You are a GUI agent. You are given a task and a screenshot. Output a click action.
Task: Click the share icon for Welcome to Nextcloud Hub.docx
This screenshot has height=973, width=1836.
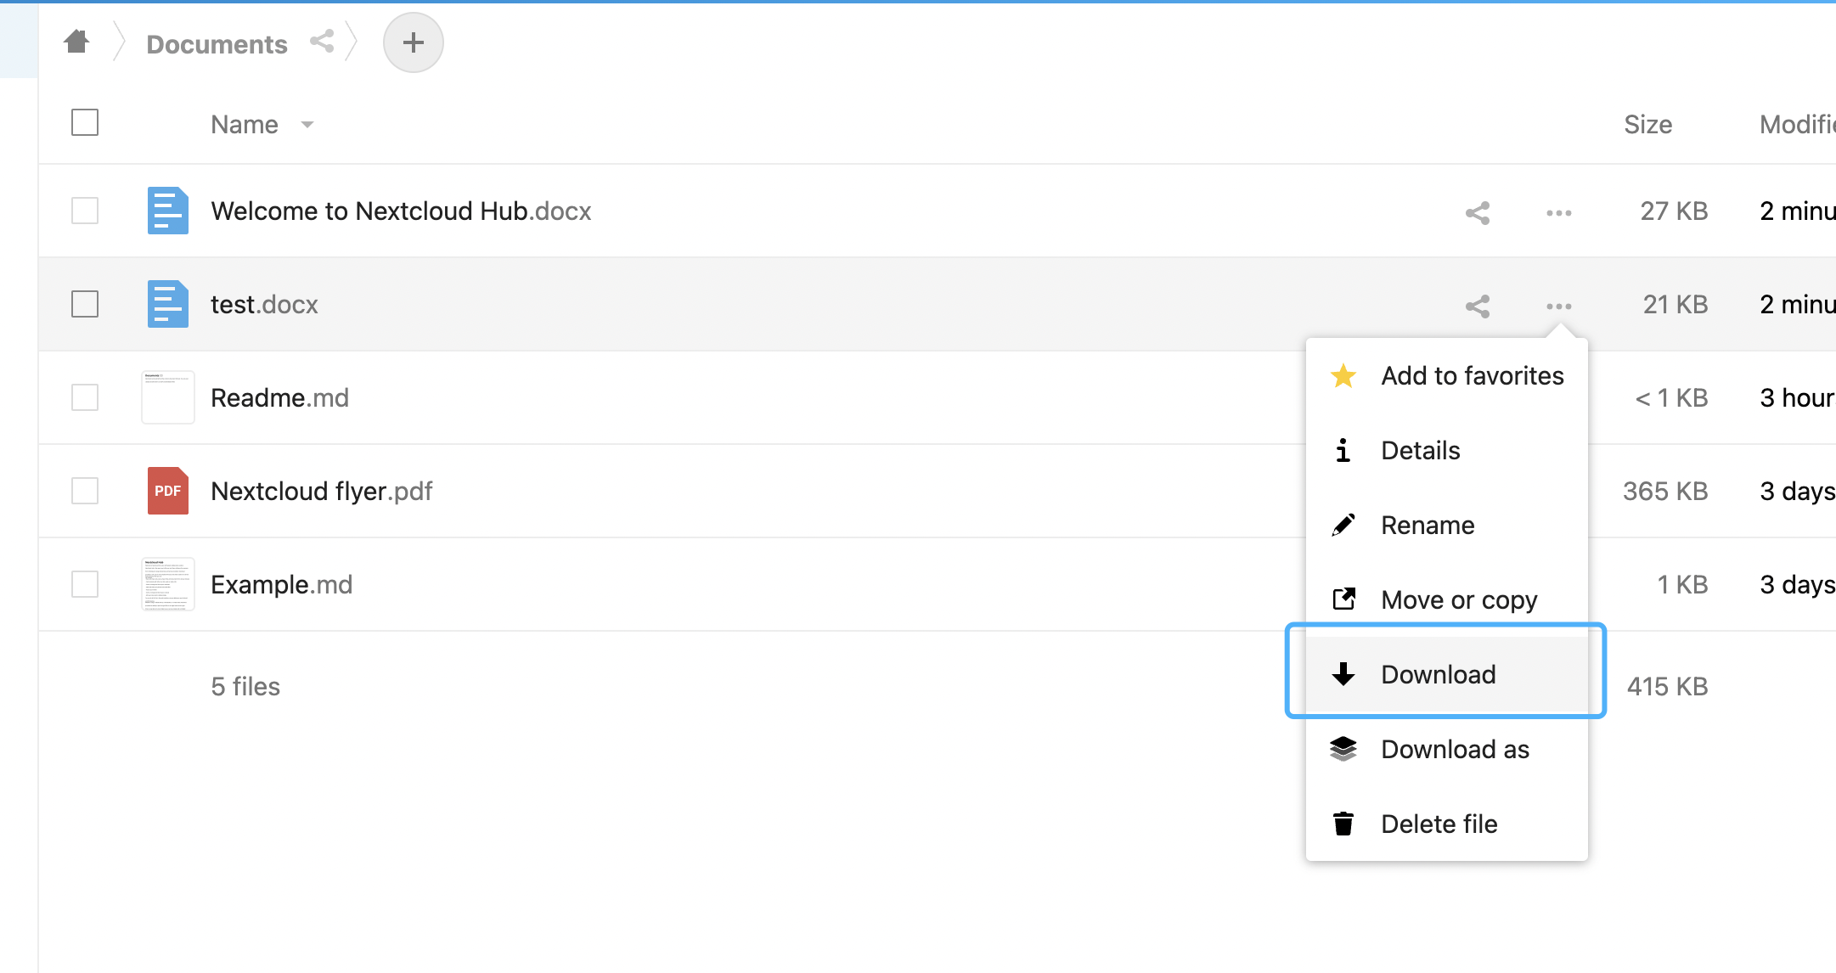(x=1476, y=212)
